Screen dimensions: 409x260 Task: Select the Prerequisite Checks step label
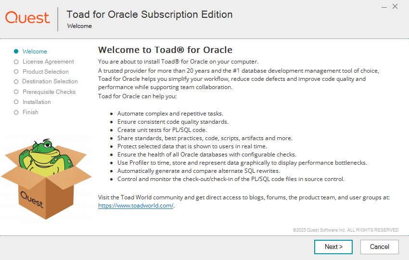coord(49,92)
